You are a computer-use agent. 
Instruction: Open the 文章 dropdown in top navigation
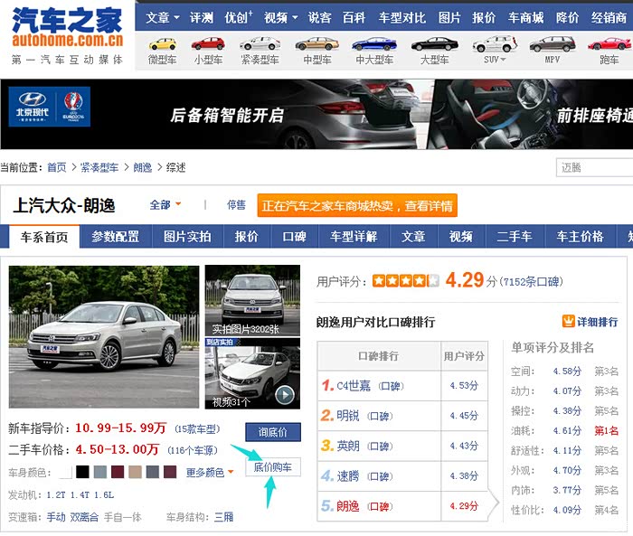click(162, 17)
